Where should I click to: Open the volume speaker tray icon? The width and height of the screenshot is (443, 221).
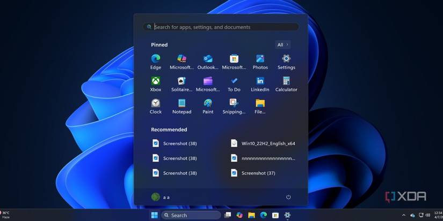pyautogui.click(x=428, y=215)
